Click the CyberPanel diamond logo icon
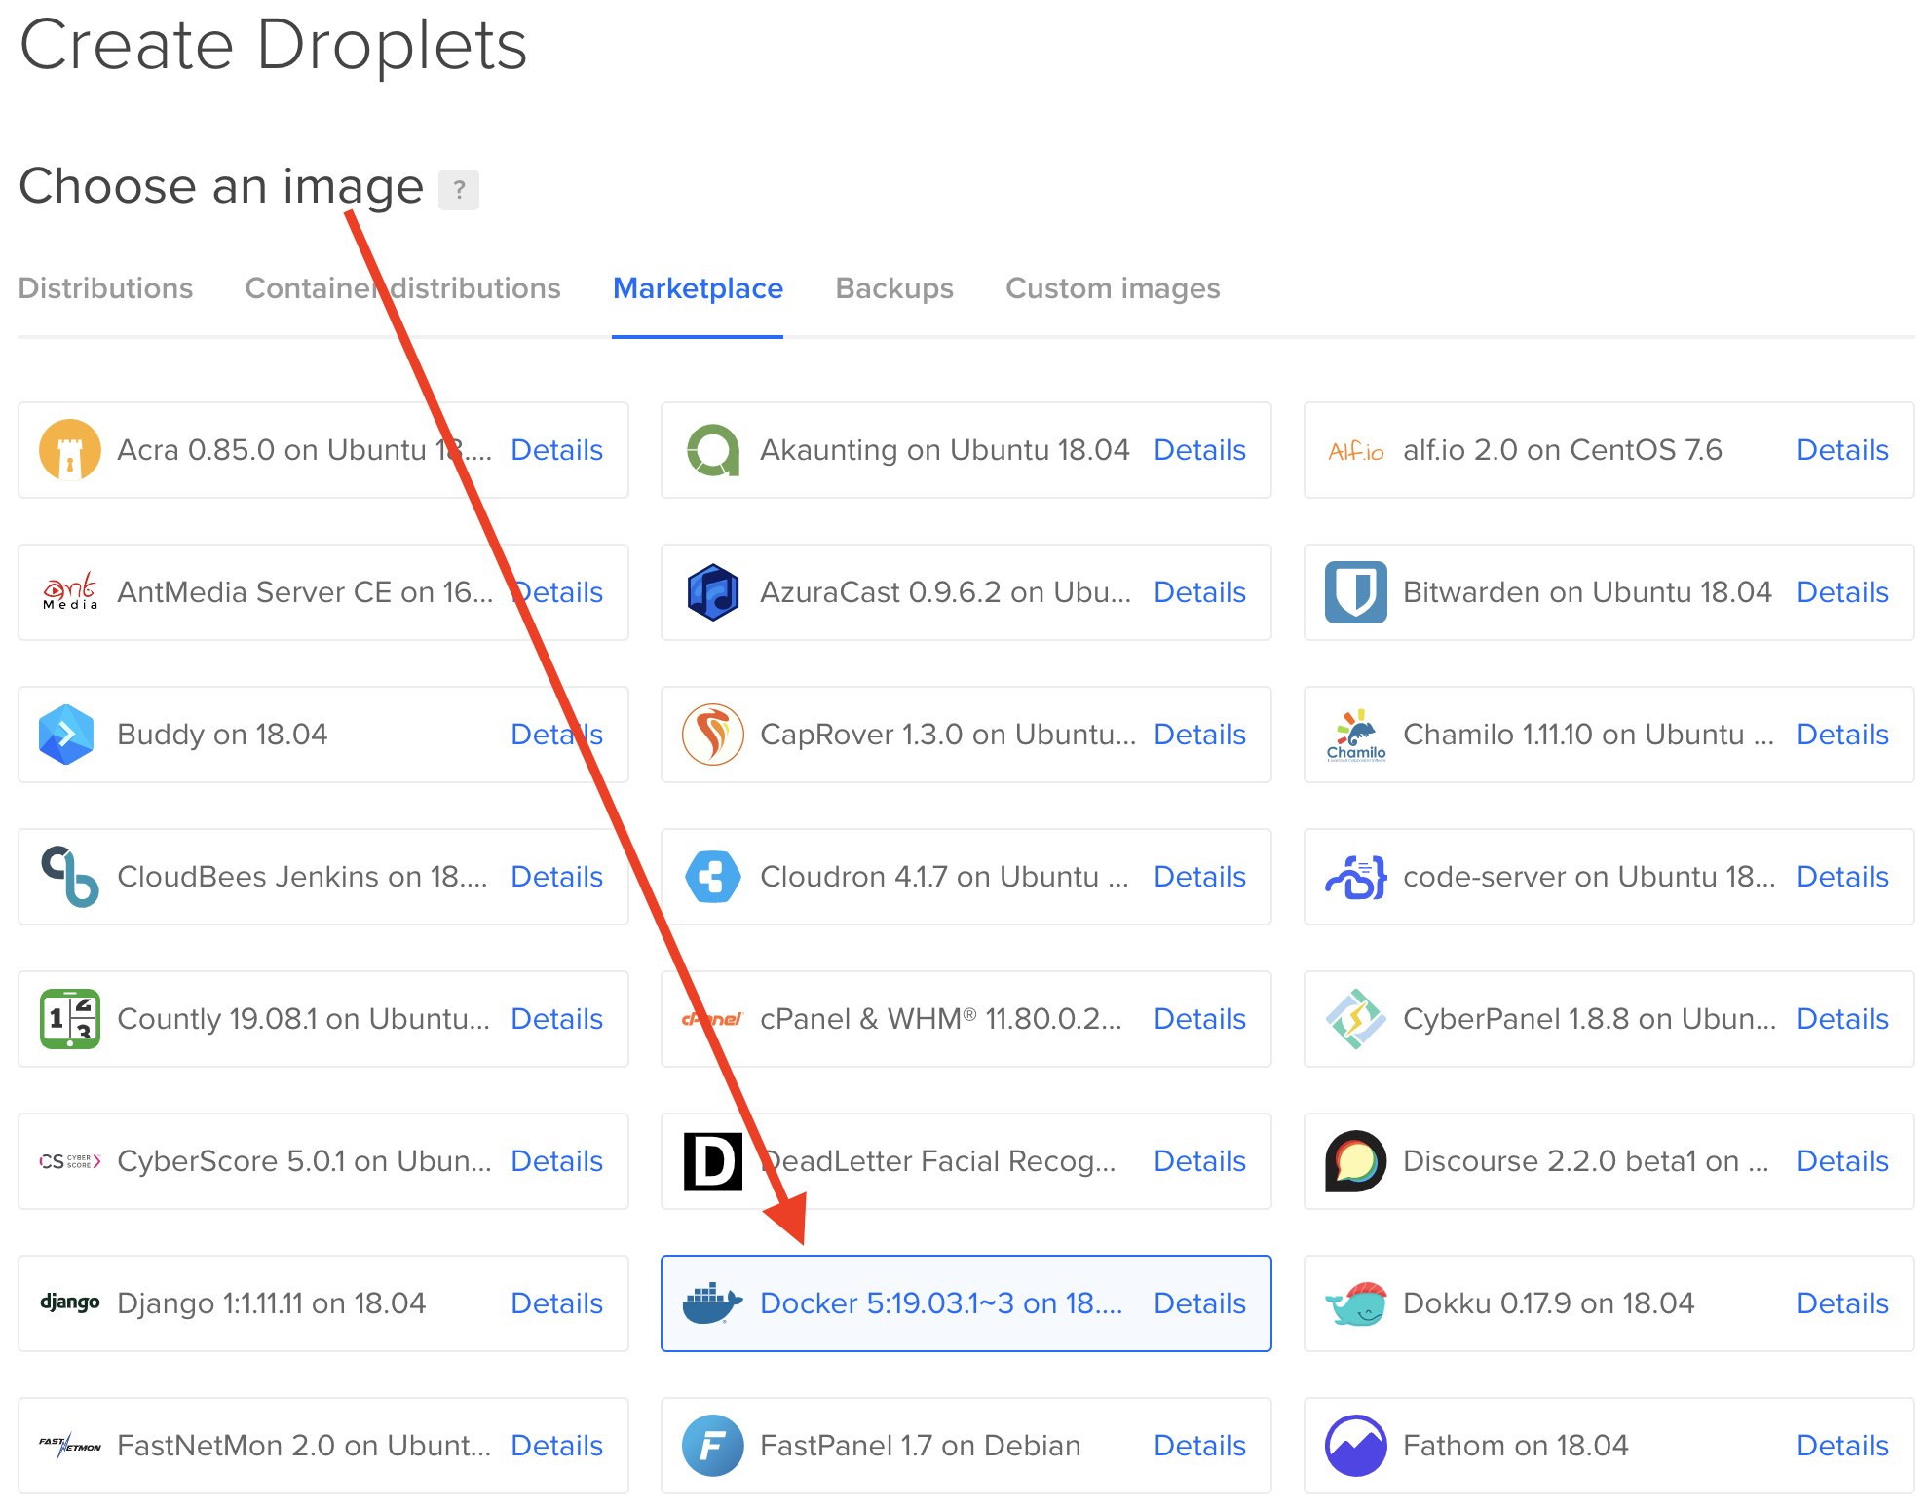The width and height of the screenshot is (1931, 1510). point(1356,1019)
